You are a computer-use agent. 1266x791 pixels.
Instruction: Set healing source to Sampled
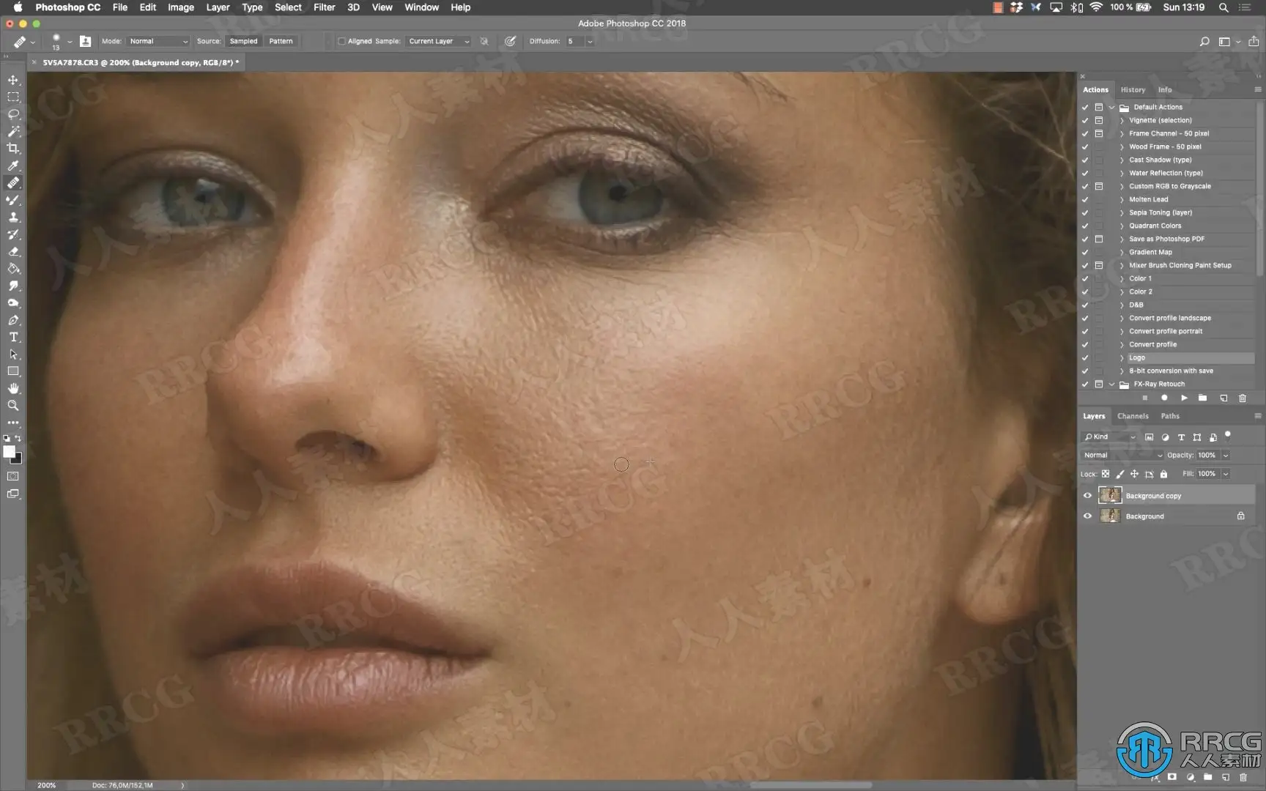click(x=243, y=42)
